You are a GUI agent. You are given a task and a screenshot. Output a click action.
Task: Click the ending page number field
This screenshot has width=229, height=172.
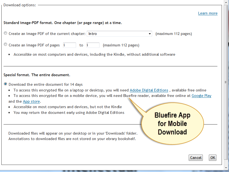93,45
